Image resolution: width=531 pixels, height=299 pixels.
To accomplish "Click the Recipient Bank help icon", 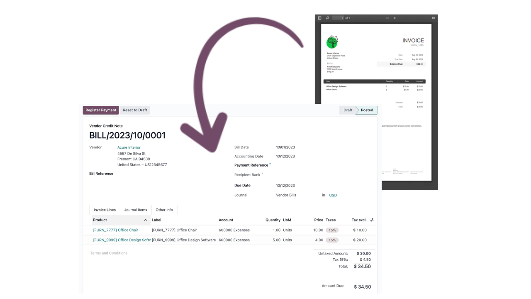I will (261, 174).
